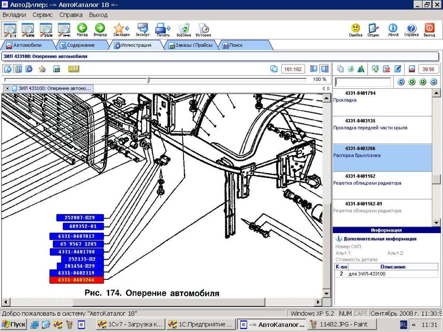443x332 pixels.
Task: Select label 4331-8407017 on illustration
Action: pyautogui.click(x=76, y=236)
